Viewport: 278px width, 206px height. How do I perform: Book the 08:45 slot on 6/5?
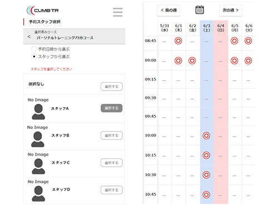pos(234,41)
